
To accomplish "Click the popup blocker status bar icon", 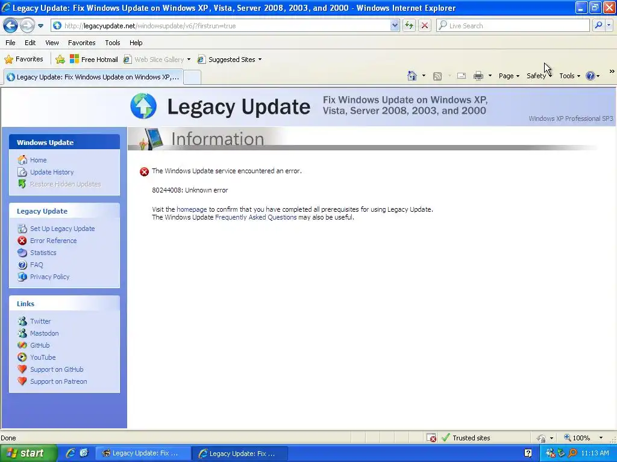I will (431, 438).
